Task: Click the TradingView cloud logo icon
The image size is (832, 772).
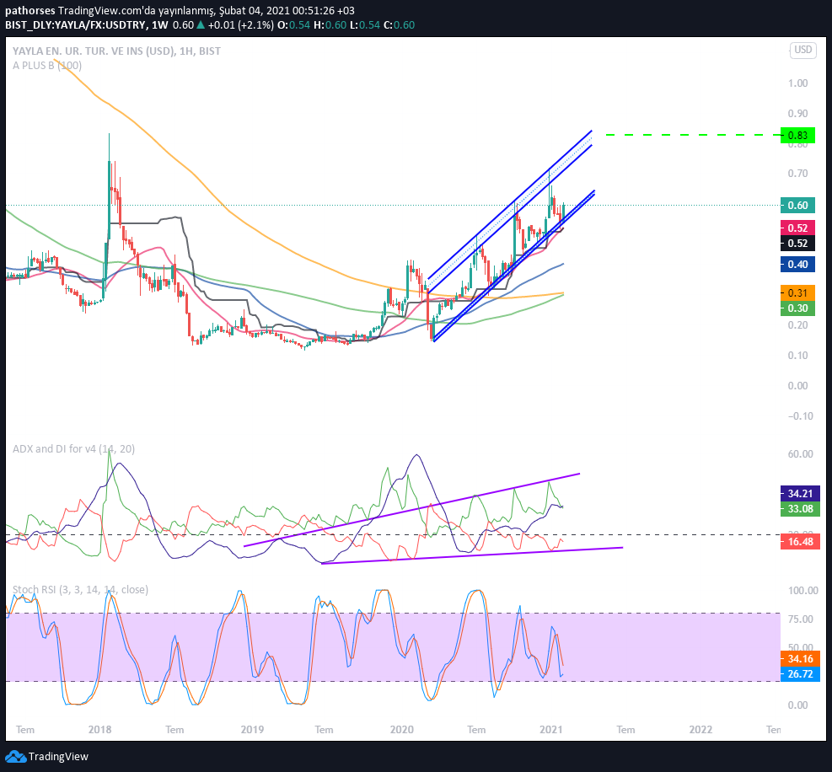Action: pos(15,757)
